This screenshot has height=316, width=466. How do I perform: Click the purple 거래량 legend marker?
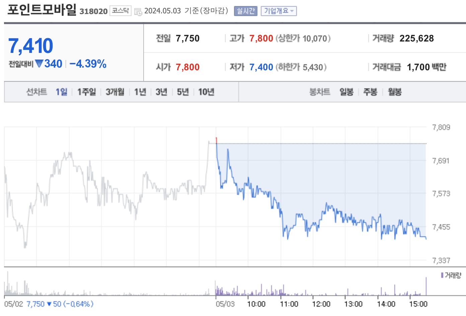pos(442,275)
